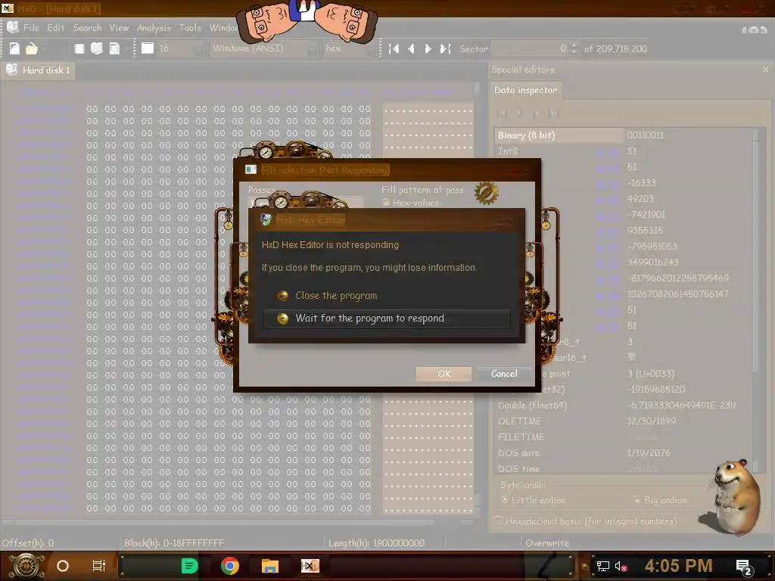
Task: Open the Edit menu
Action: [56, 28]
